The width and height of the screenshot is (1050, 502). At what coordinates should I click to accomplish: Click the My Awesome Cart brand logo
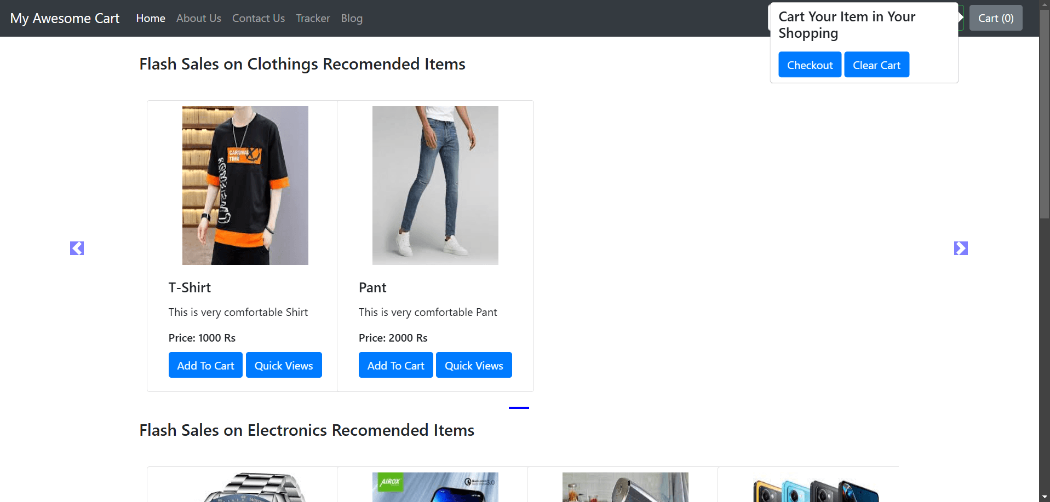click(65, 18)
